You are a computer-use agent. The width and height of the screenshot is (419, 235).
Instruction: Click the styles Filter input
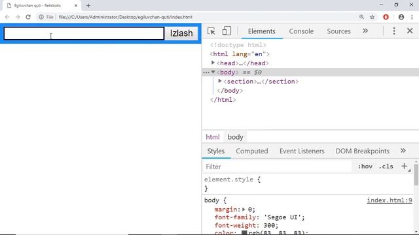pyautogui.click(x=278, y=167)
